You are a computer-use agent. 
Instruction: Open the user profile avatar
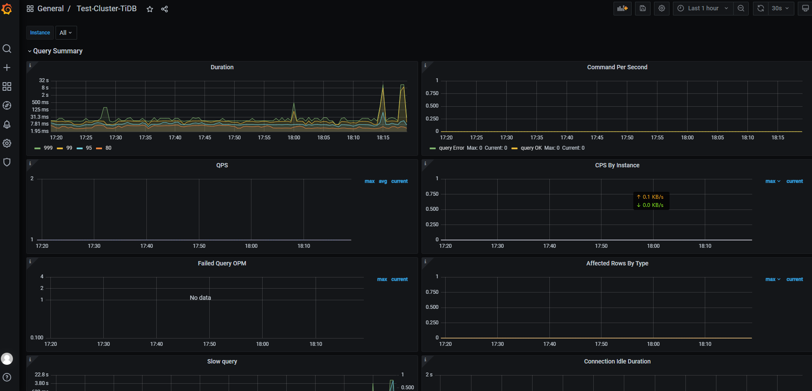click(7, 359)
